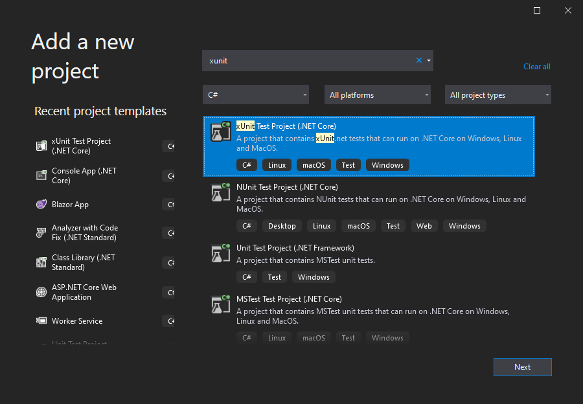Maximize the dialog window
The width and height of the screenshot is (583, 404).
pos(537,10)
